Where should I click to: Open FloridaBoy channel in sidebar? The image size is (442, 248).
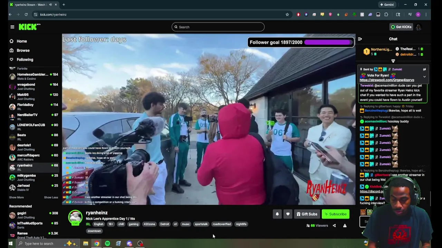(x=33, y=106)
